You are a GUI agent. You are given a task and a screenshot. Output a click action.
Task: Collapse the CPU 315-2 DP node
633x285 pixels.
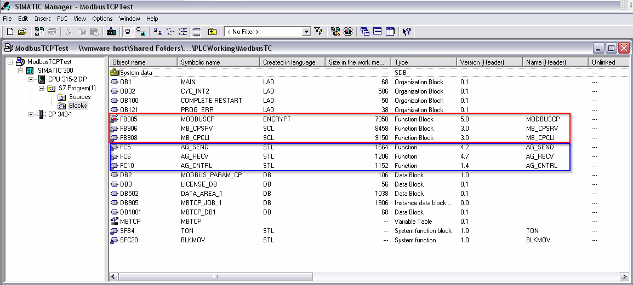[x=32, y=79]
